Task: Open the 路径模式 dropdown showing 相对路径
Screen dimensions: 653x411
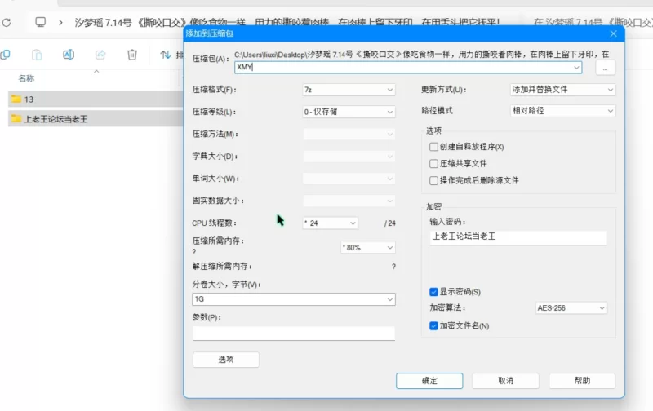Action: click(x=562, y=111)
